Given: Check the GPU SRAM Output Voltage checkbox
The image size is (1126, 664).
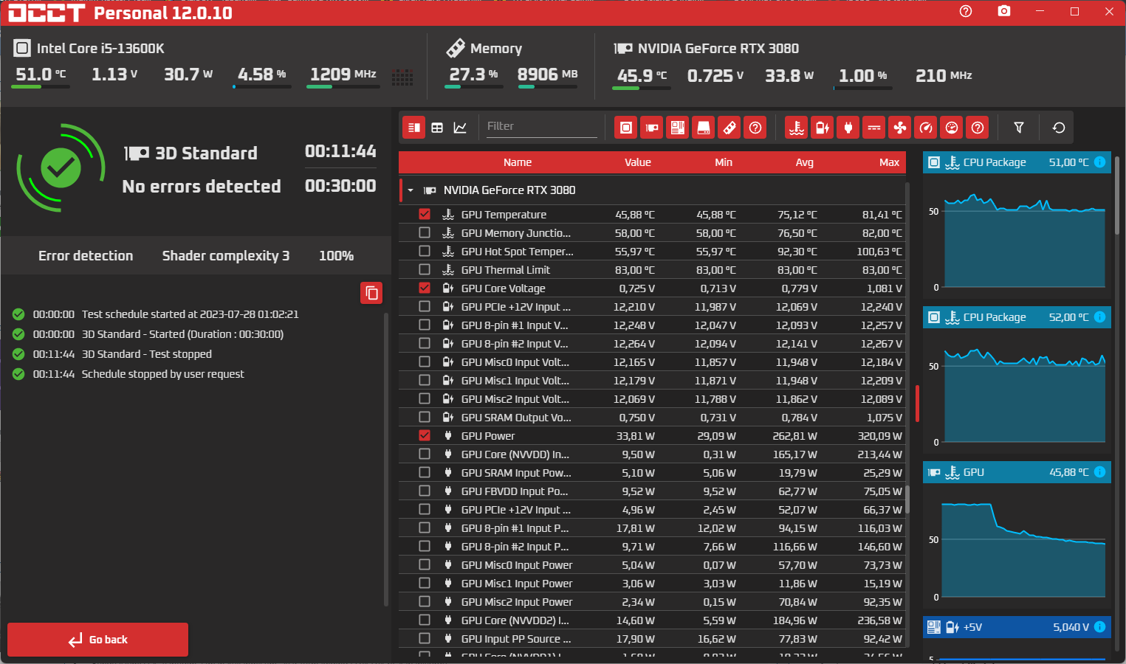Looking at the screenshot, I should pos(425,417).
